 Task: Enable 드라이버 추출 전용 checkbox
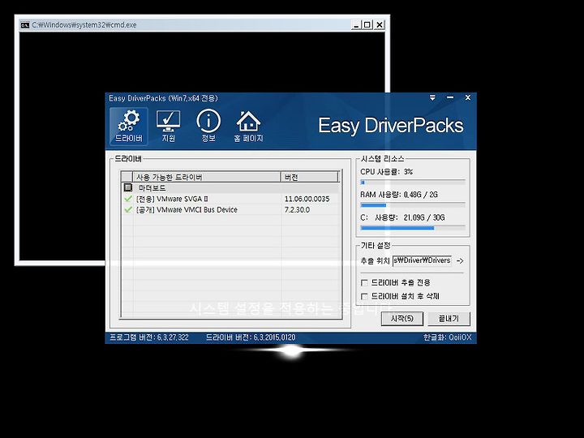364,283
